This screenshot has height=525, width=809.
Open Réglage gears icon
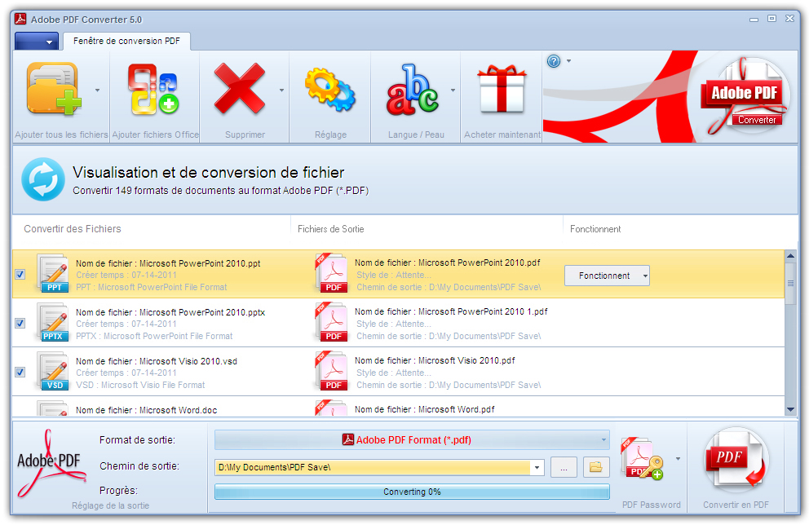pos(330,89)
